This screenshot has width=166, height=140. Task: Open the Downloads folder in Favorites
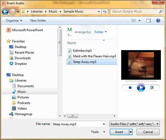point(23,58)
